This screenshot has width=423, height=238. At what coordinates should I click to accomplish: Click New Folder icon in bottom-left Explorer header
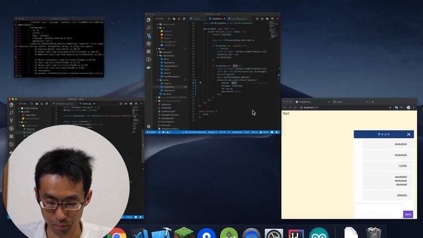pos(37,104)
